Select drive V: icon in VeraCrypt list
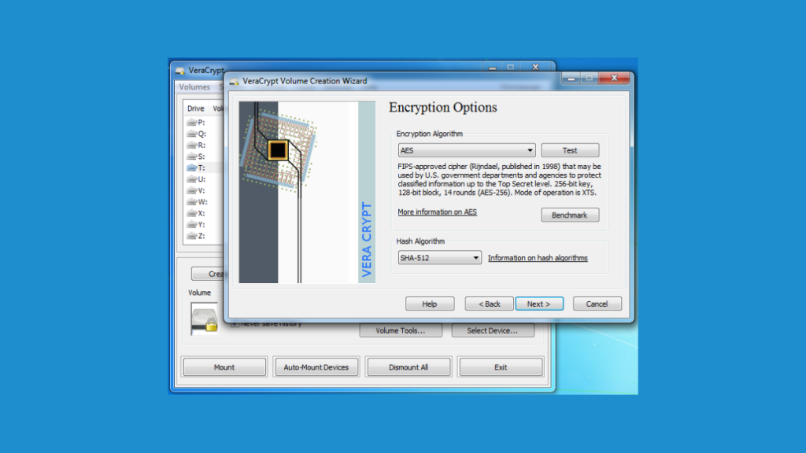 (x=192, y=190)
